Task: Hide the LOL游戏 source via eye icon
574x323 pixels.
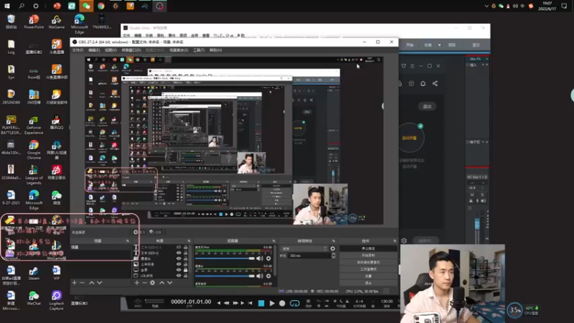Action: (179, 276)
